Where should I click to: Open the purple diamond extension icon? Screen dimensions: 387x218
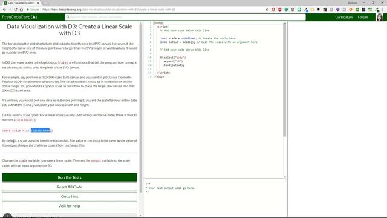[337, 10]
